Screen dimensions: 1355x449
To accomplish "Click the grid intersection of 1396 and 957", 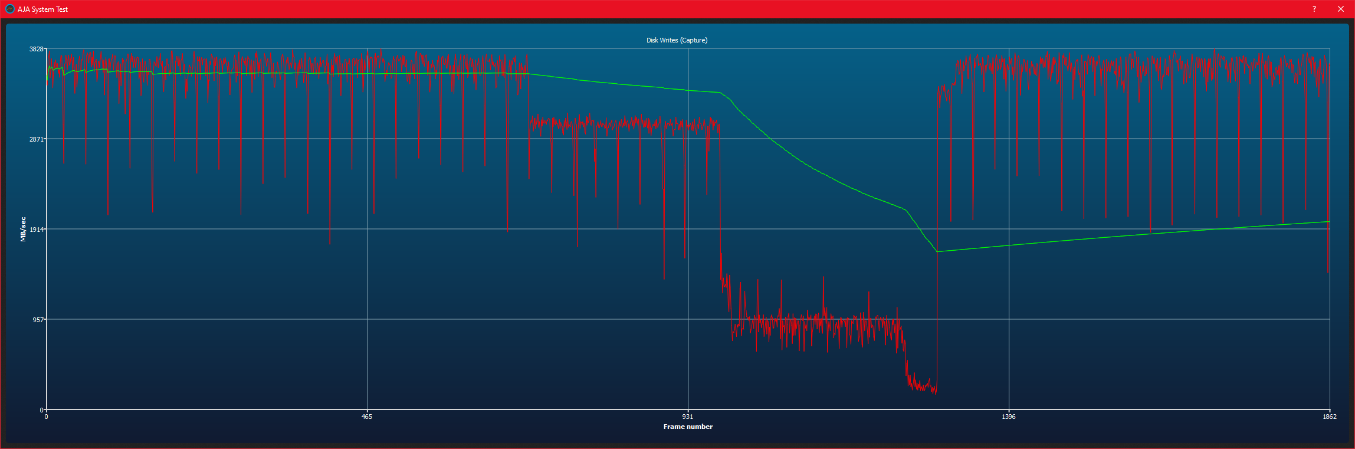I will tap(1009, 319).
